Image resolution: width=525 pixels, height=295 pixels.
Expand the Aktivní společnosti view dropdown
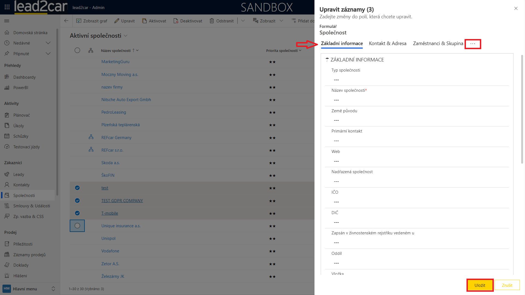(x=126, y=36)
